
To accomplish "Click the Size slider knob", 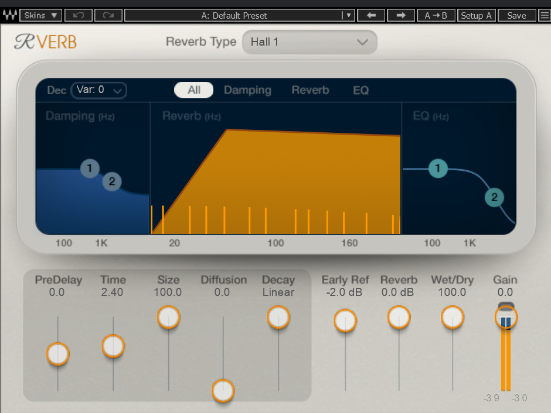I will click(169, 317).
